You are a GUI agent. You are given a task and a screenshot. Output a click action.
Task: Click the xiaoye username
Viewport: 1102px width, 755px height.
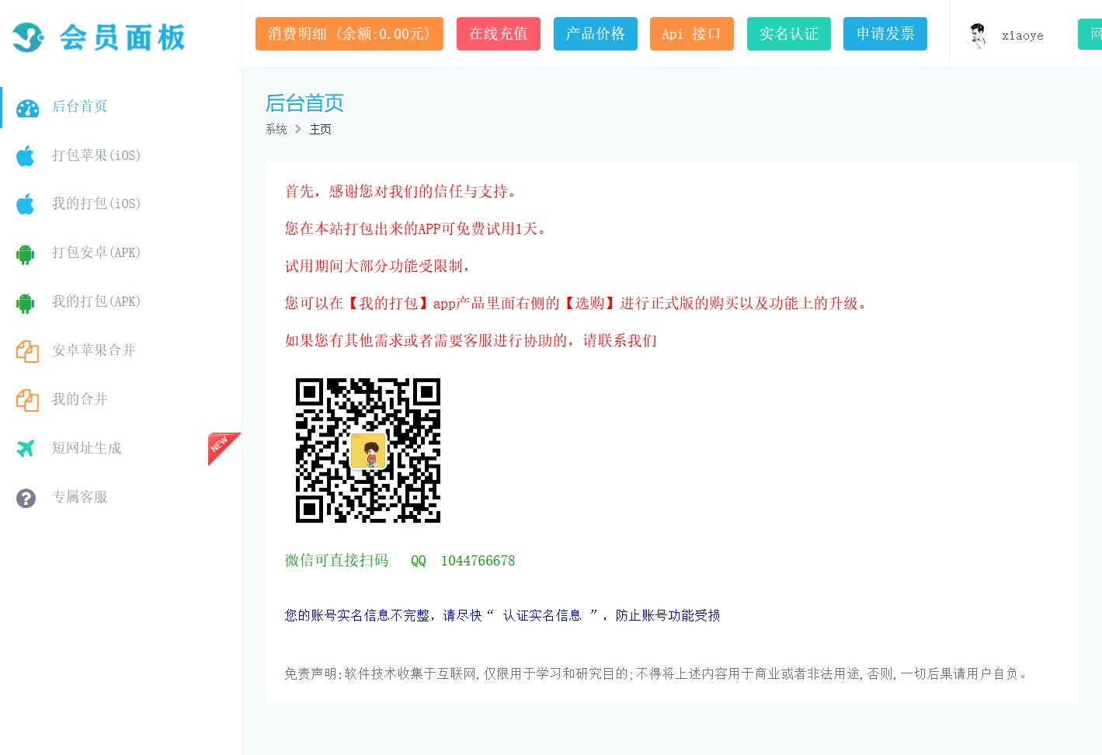click(1023, 36)
